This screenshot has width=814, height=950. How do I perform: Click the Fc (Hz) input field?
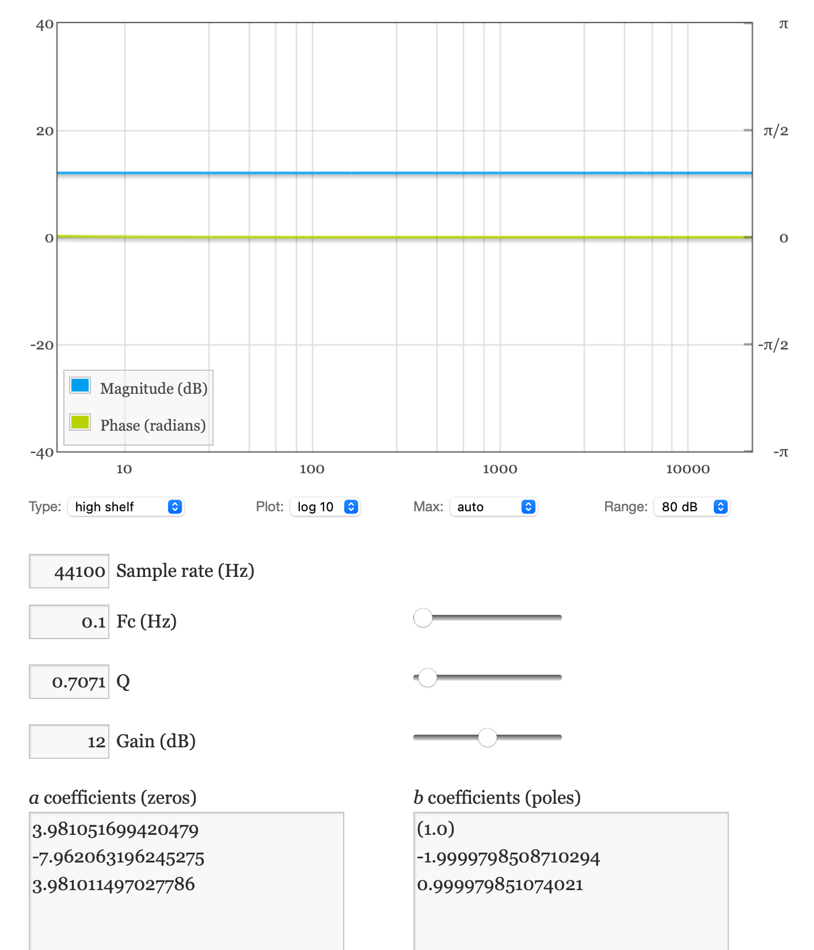point(69,622)
